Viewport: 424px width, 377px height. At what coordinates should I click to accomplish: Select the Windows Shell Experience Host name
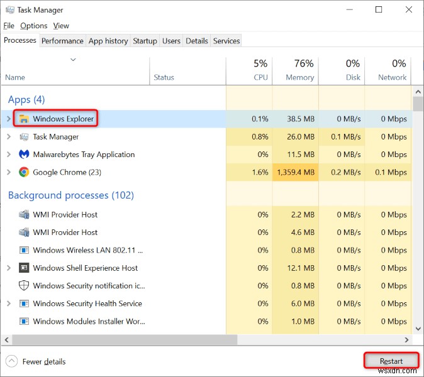[x=85, y=268]
